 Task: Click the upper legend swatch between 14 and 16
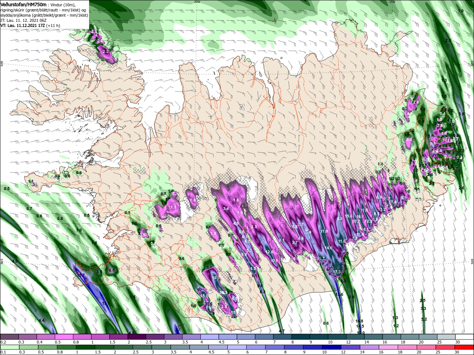click(x=373, y=337)
